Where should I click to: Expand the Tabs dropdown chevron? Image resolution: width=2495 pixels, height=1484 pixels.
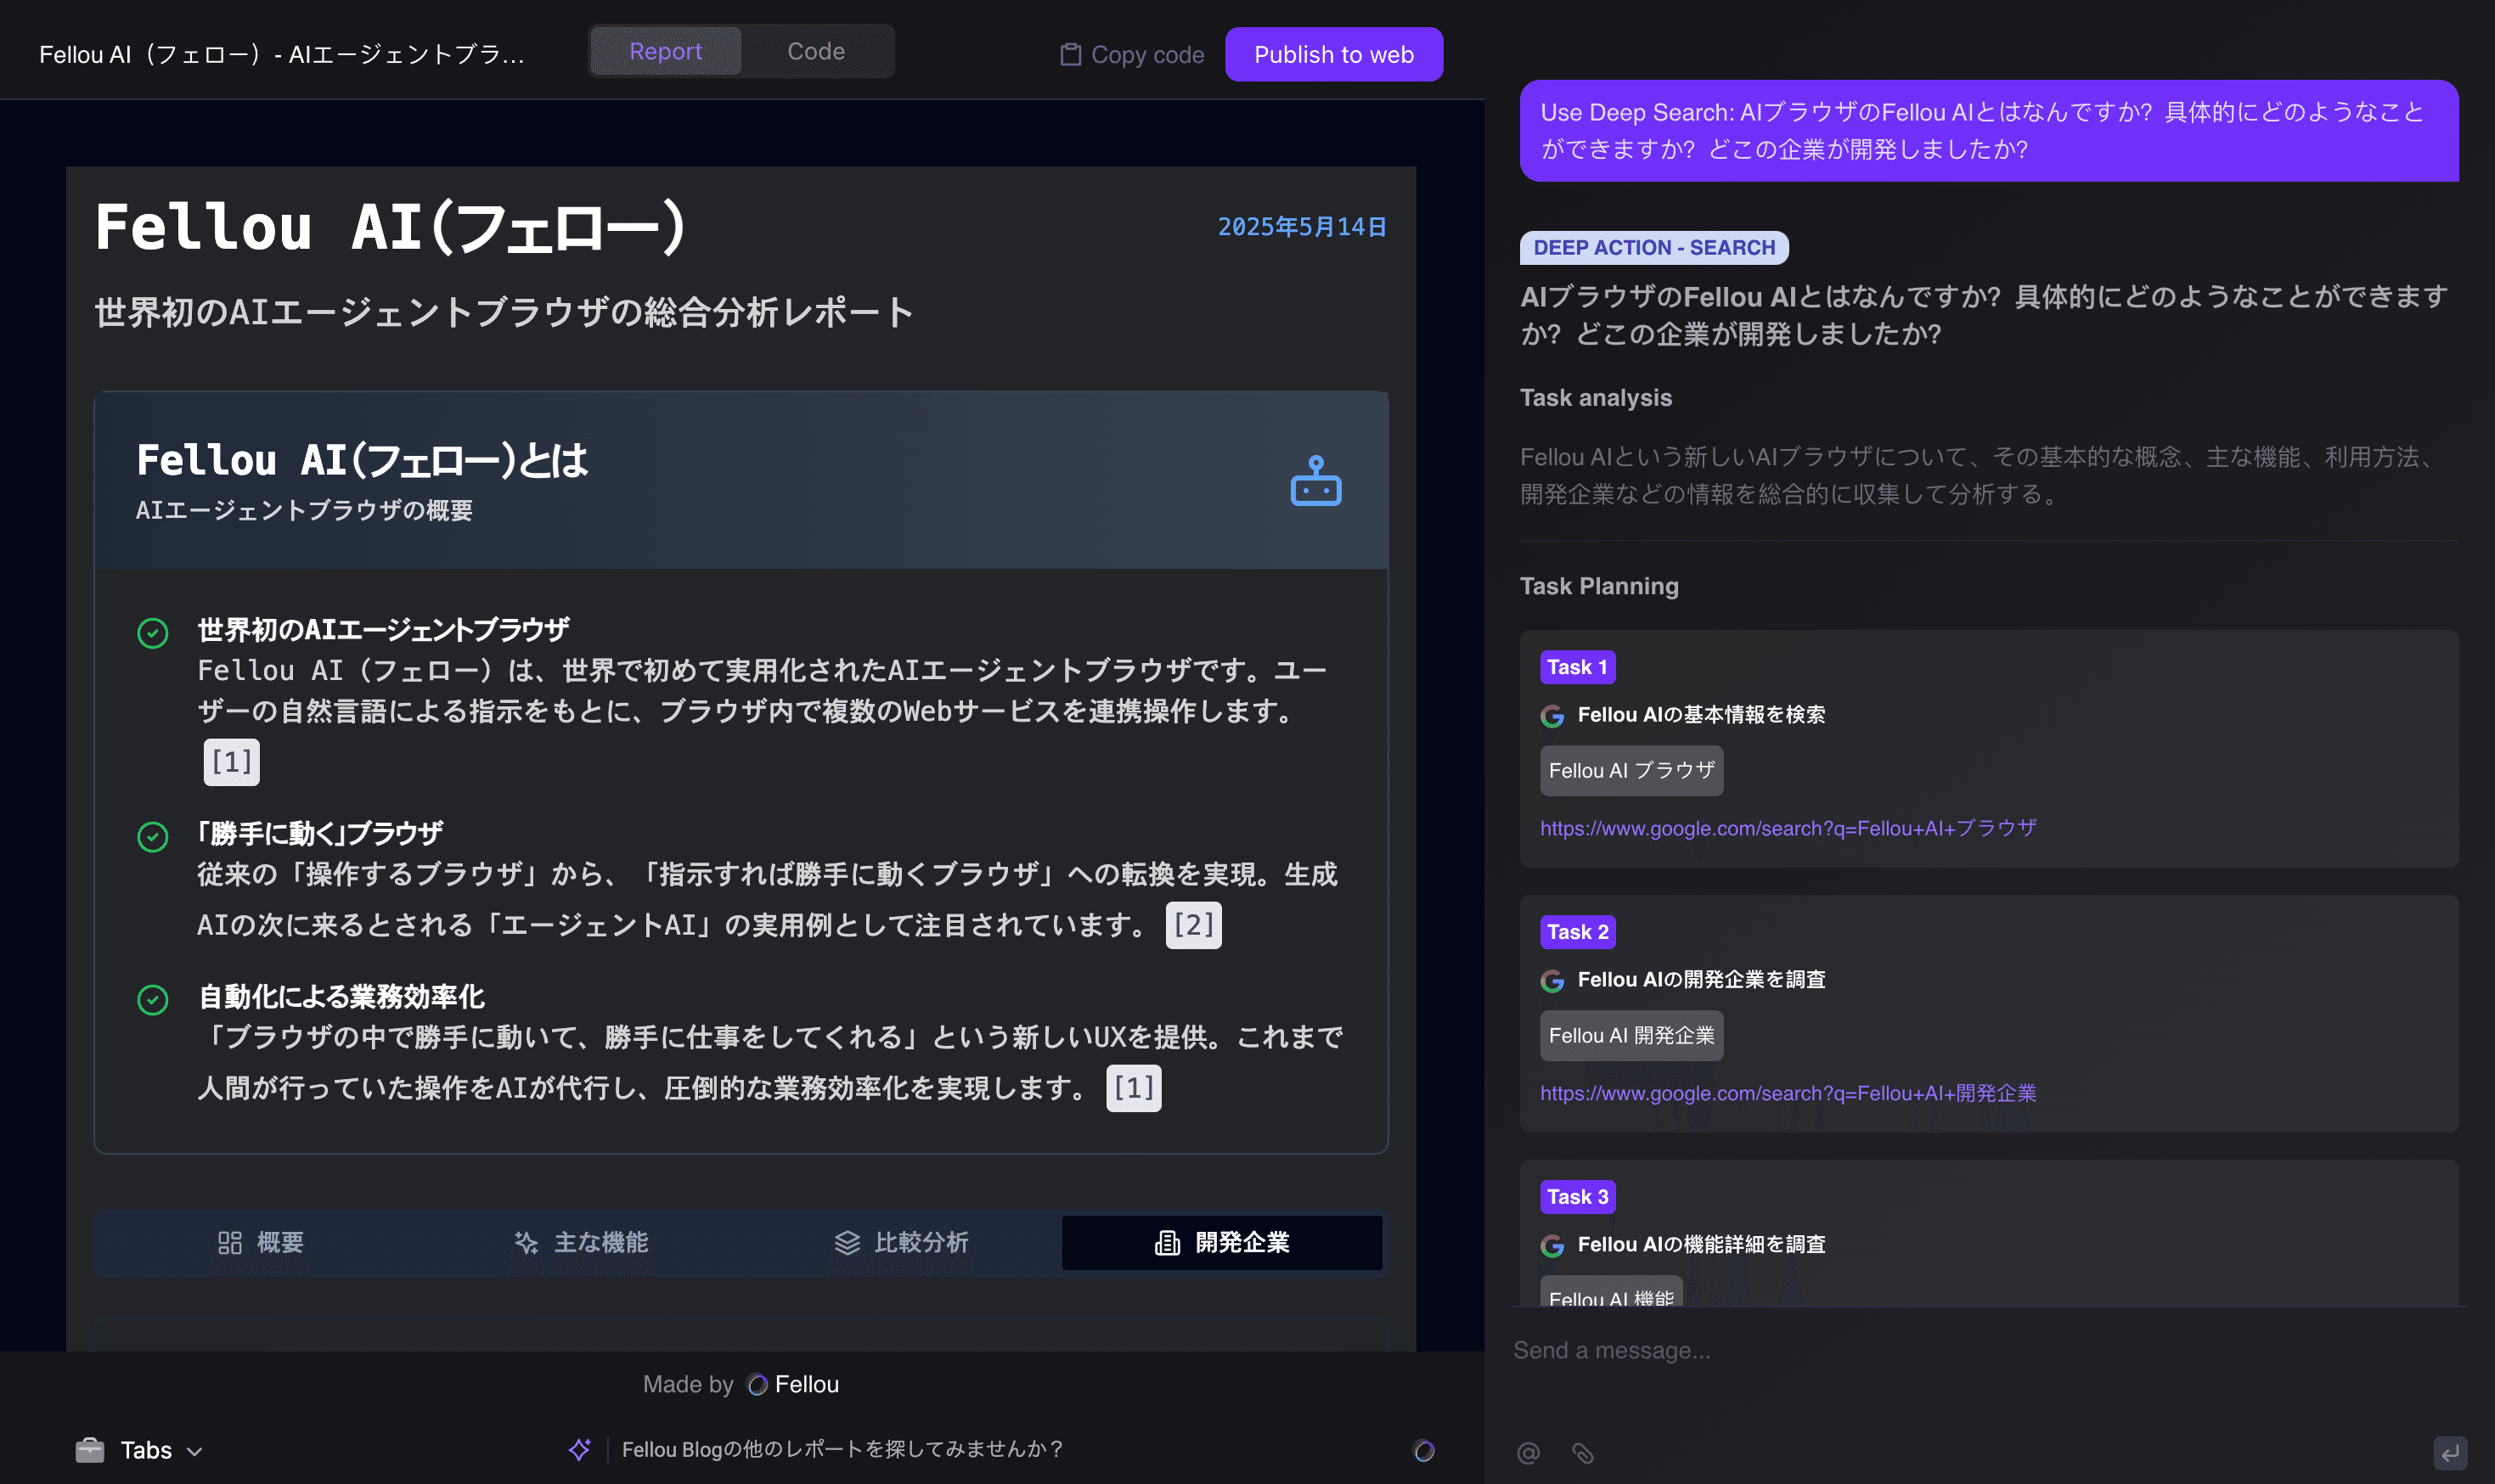pyautogui.click(x=195, y=1451)
